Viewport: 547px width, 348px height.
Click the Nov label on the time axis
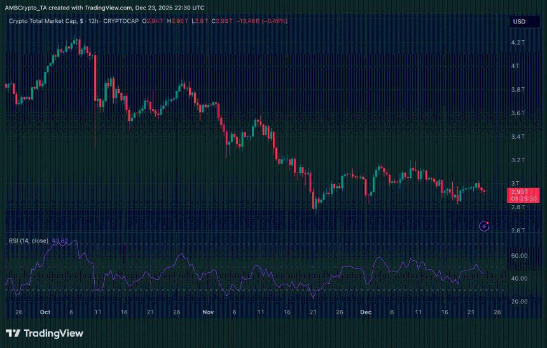207,312
